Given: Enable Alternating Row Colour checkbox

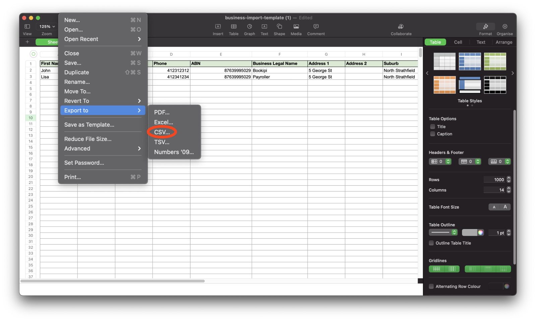Looking at the screenshot, I should [431, 287].
